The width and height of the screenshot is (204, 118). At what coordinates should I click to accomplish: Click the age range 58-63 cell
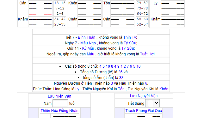click(142, 19)
